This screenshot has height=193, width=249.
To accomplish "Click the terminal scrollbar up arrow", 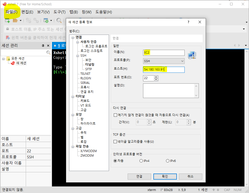I will point(246,52).
